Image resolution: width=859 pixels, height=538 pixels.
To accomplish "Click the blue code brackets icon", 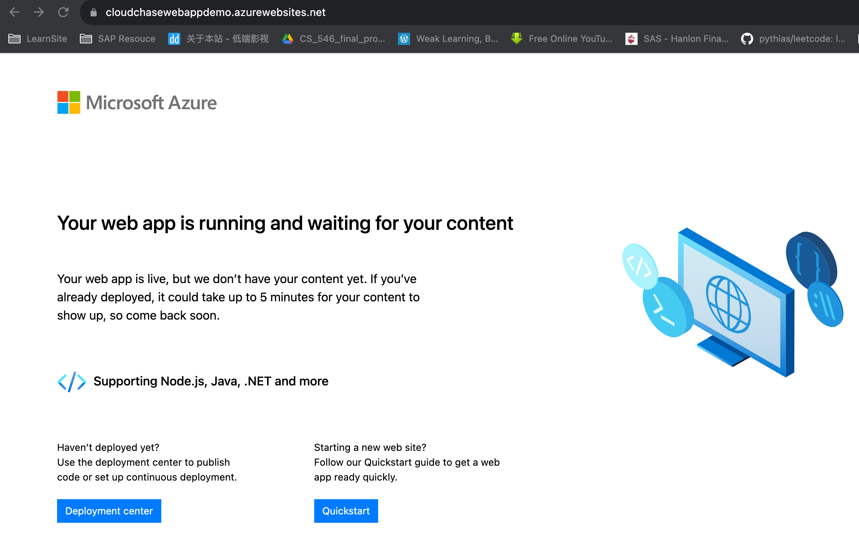I will 72,382.
